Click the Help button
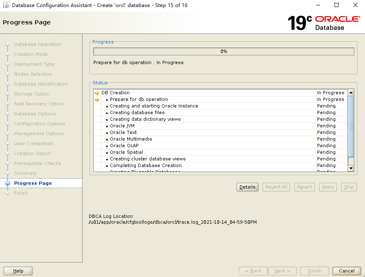365x277 pixels. tap(18, 271)
